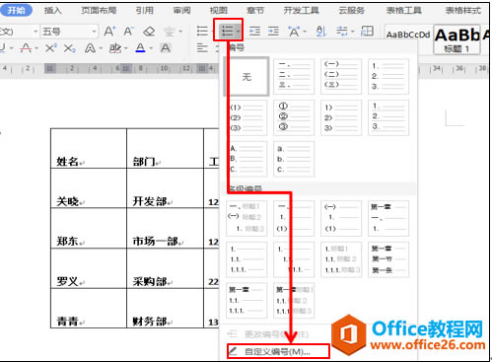Image resolution: width=492 pixels, height=362 pixels.
Task: Apply the 标题 1 heading style
Action: pos(457,39)
